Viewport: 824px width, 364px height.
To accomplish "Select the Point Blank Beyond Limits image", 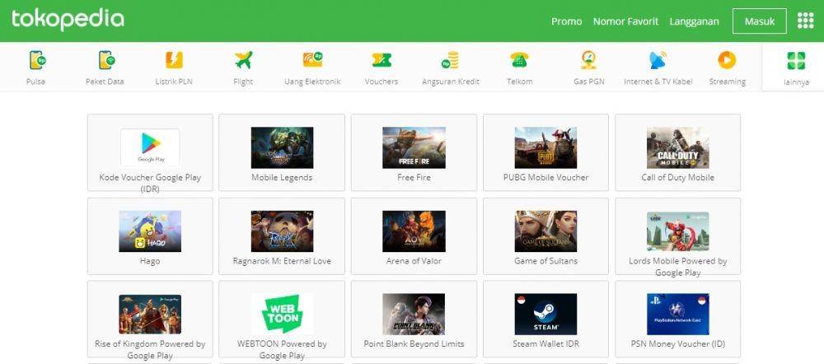I will 414,314.
